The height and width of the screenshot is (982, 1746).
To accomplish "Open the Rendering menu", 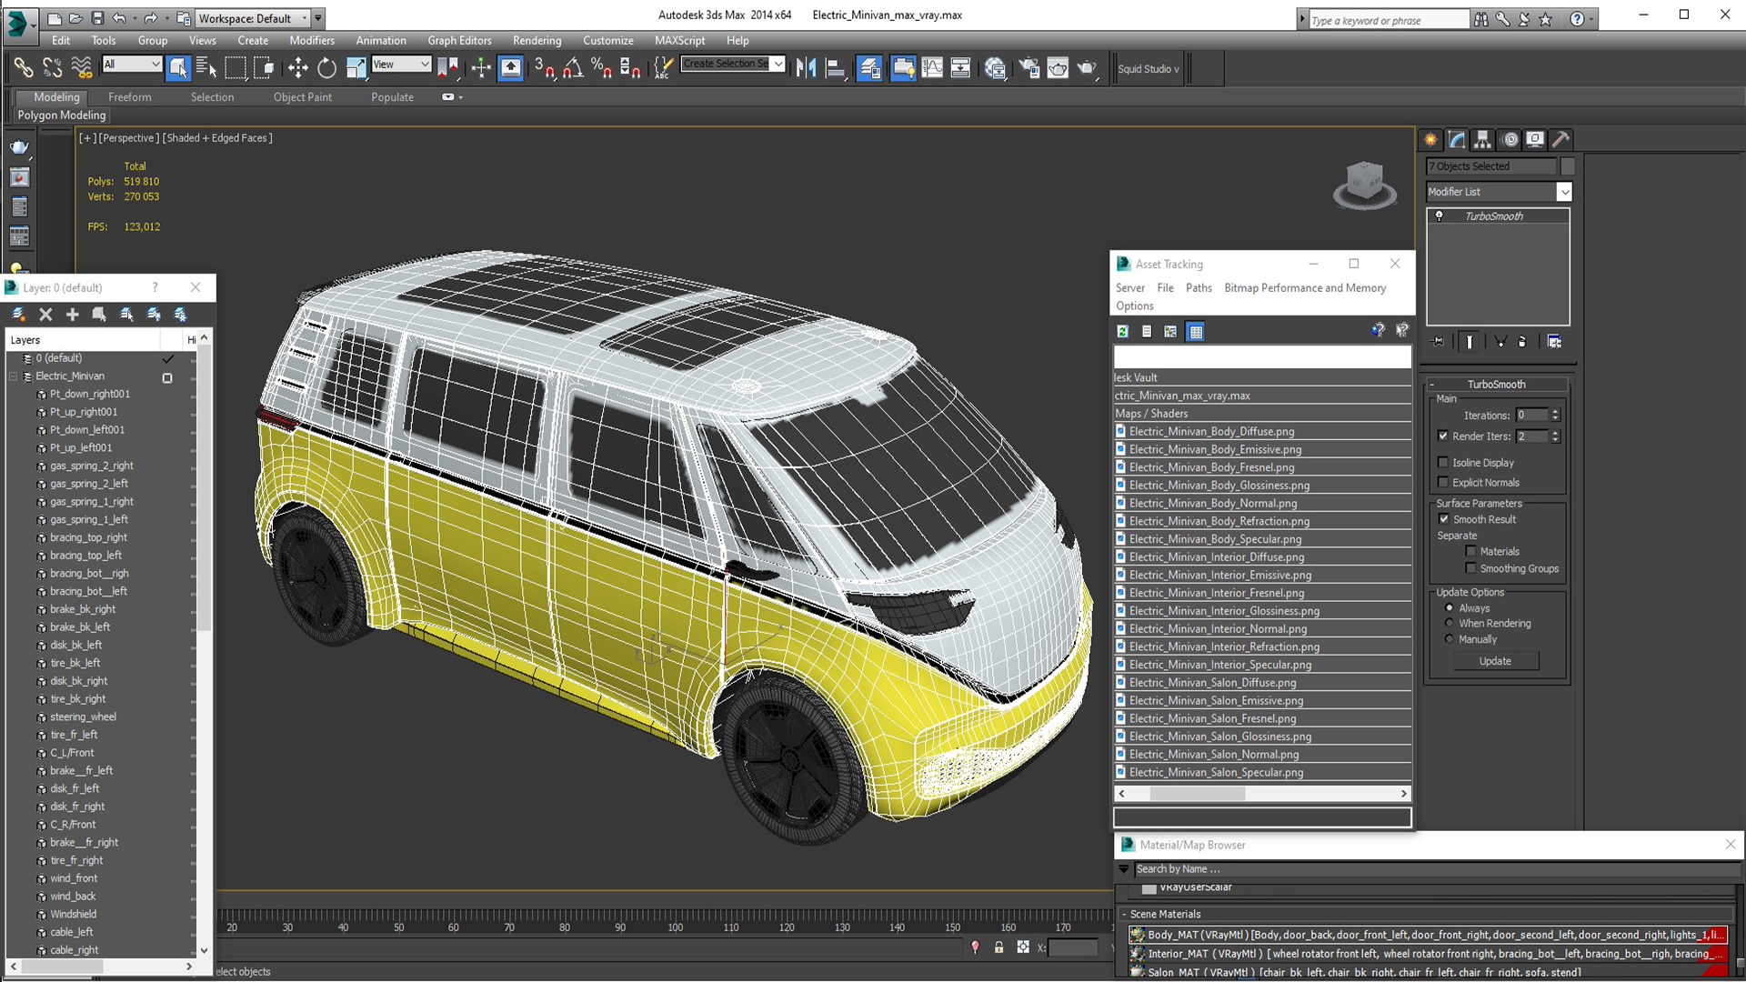I will (x=537, y=41).
